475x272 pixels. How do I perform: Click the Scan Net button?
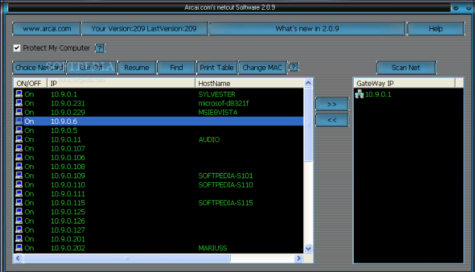pyautogui.click(x=406, y=68)
